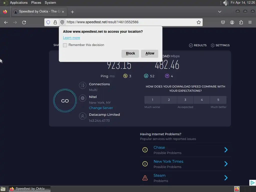
Task: Click the Connections icon
Action: tap(82, 85)
